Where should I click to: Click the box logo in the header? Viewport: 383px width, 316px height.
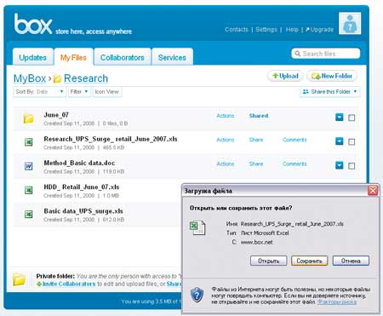click(x=33, y=24)
